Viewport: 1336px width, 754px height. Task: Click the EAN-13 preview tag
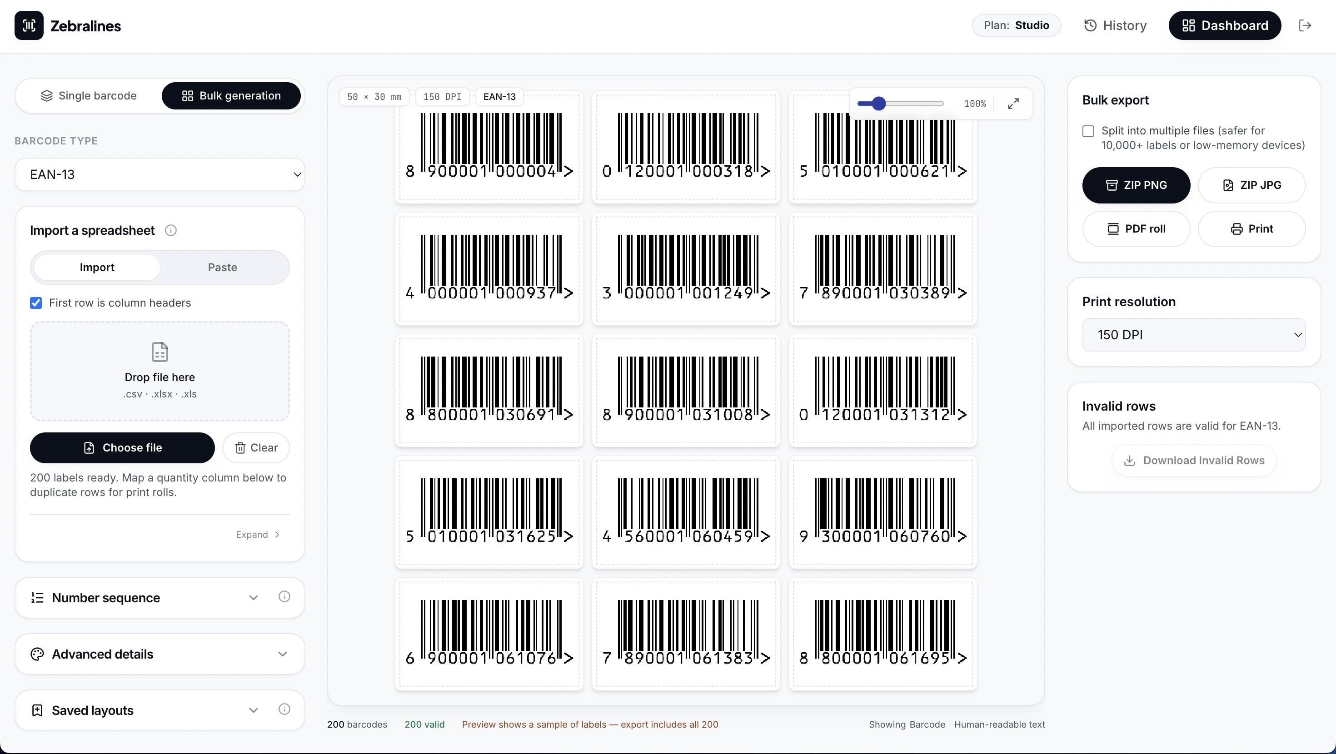click(x=499, y=97)
